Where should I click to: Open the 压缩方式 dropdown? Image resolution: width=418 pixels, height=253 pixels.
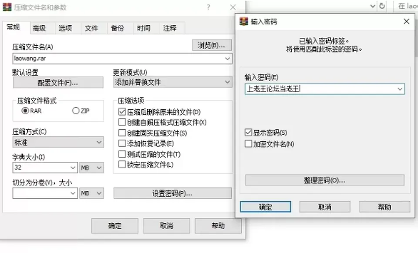[x=58, y=142]
